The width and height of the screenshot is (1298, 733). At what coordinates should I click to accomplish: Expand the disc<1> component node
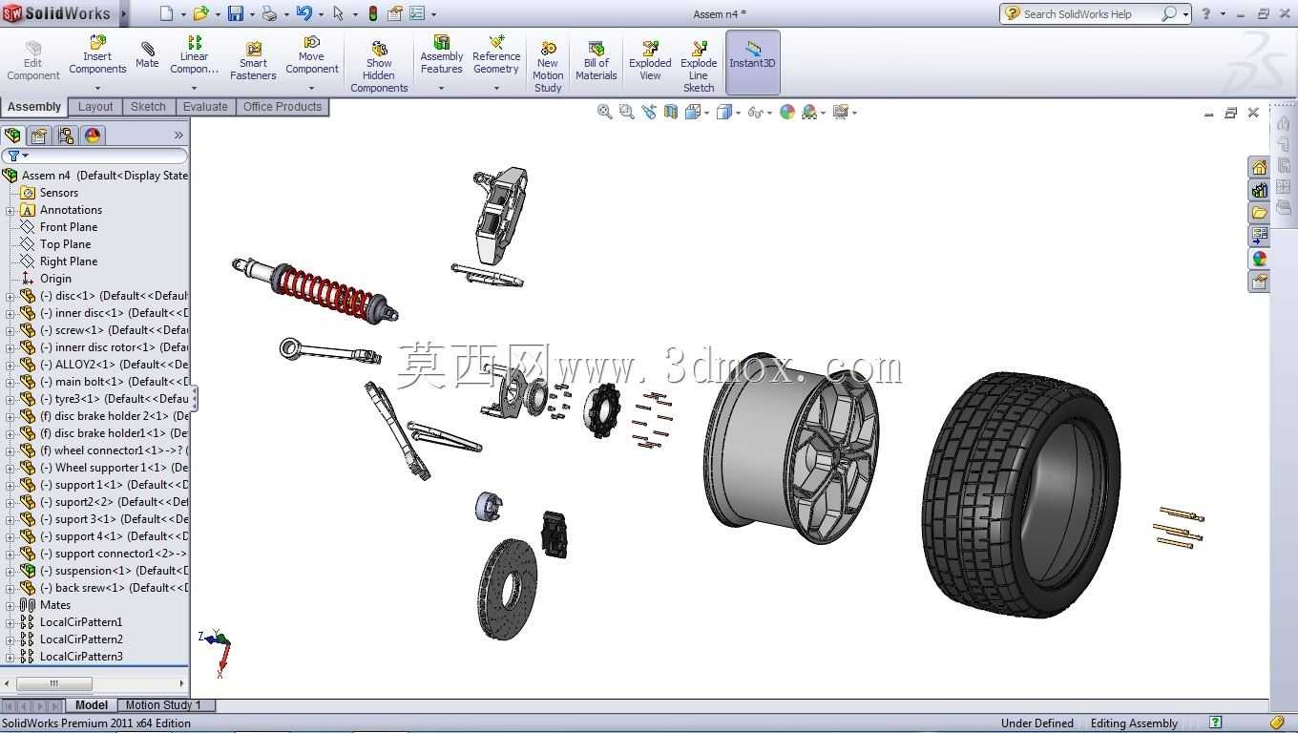pyautogui.click(x=10, y=296)
